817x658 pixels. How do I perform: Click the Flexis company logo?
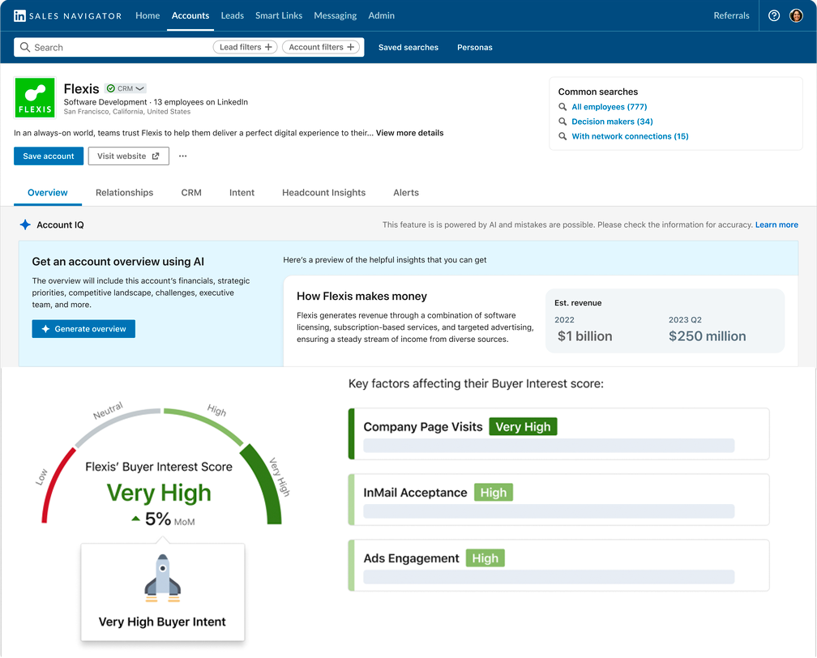[35, 97]
